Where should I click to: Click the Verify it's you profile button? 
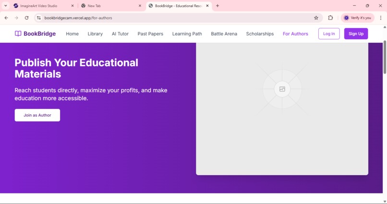point(358,18)
